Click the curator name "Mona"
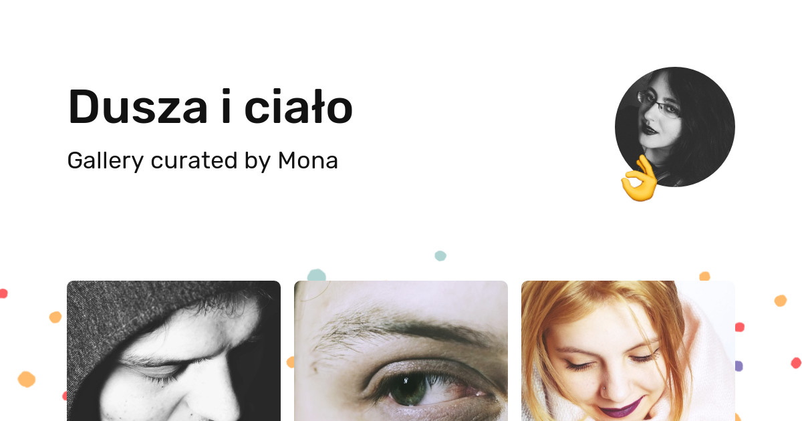Viewport: 802px width, 421px height. (x=307, y=160)
